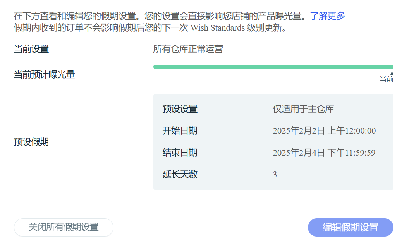Click the 所有仓库正常运营 status text

point(188,49)
